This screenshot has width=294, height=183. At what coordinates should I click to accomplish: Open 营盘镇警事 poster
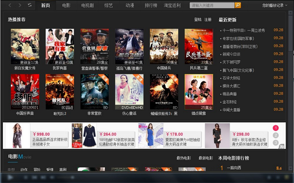click(95, 46)
